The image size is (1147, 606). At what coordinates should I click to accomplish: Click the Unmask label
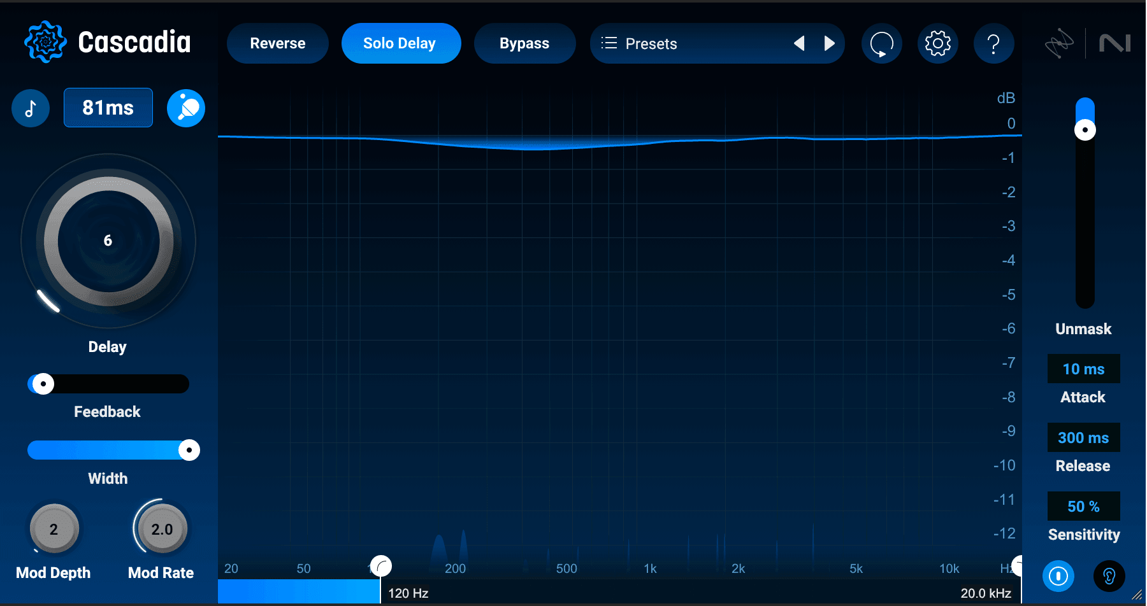(1083, 329)
